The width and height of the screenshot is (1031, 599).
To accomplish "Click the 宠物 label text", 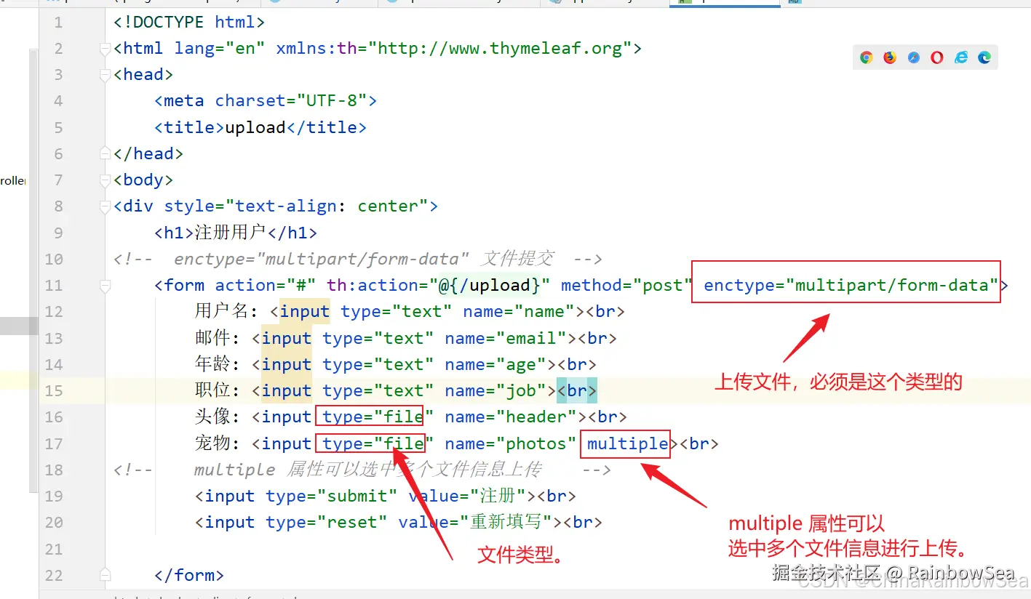I will (212, 443).
